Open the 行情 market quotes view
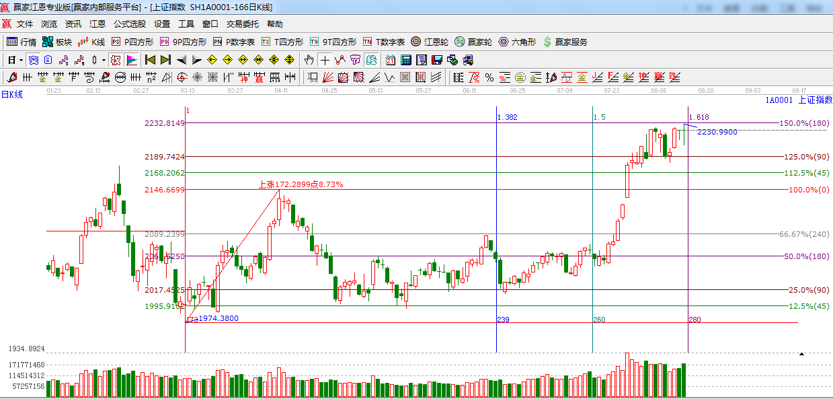The image size is (833, 399). [22, 42]
